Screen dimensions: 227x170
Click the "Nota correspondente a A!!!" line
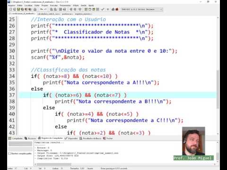(101, 83)
